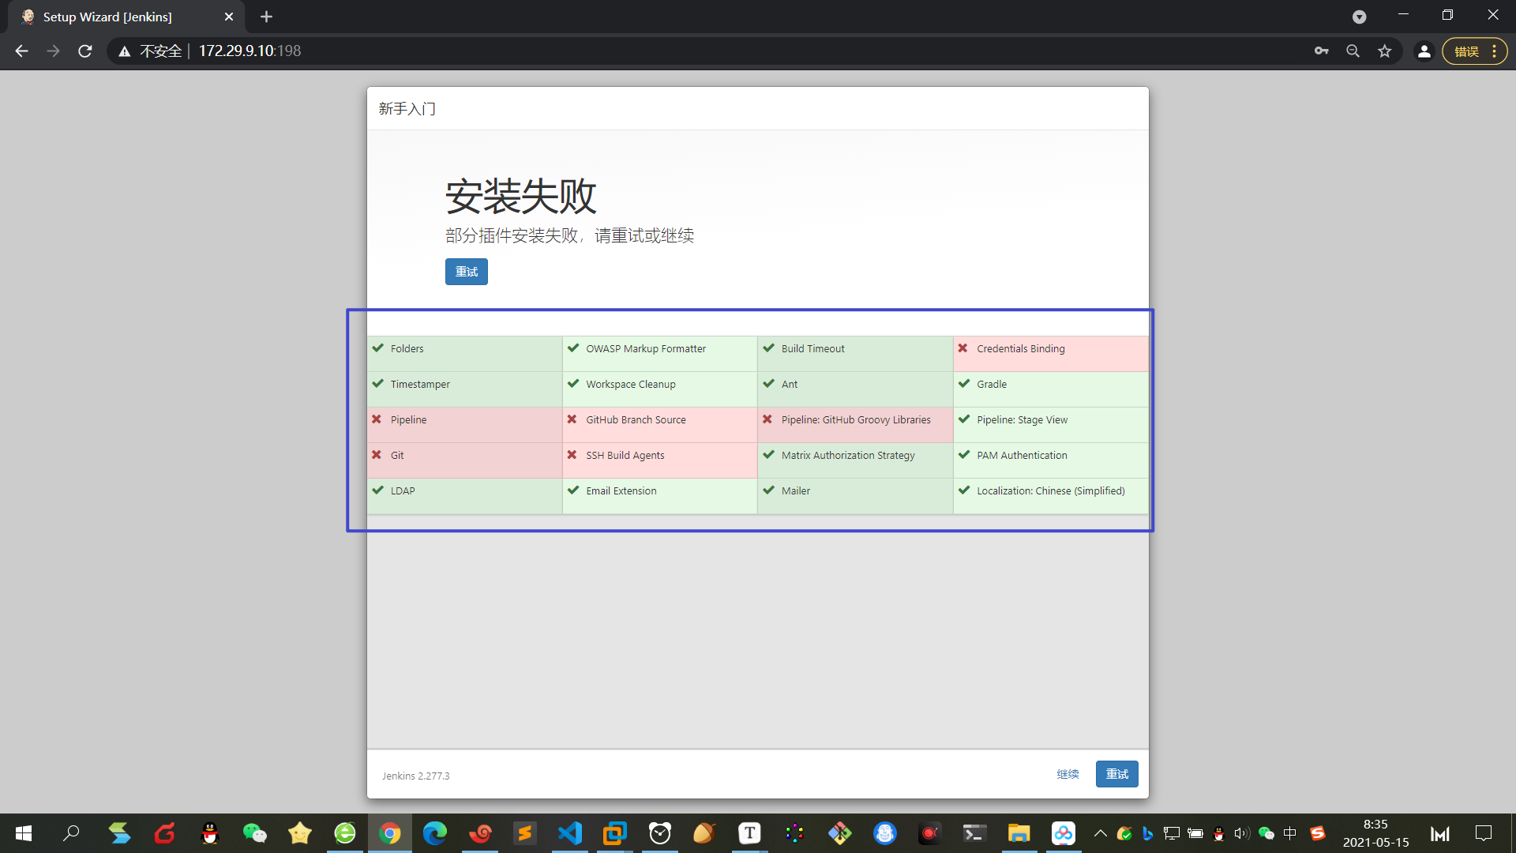Open the tab search dropdown arrow
This screenshot has width=1516, height=853.
tap(1359, 17)
